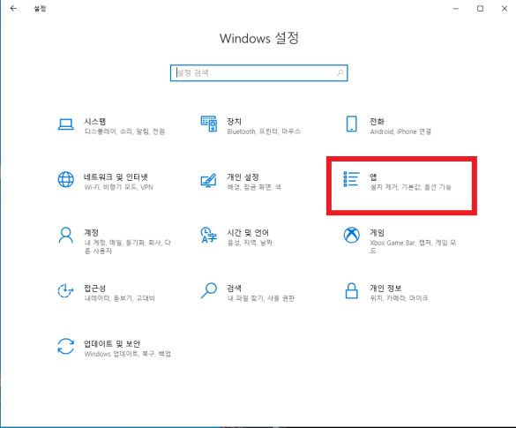Select the 시간 및 언어 heading
Viewport: 516px width, 428px height.
248,232
